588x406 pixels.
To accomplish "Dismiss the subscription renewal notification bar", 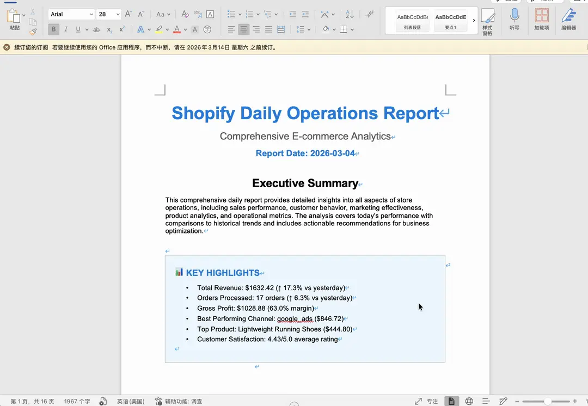I will 7,47.
